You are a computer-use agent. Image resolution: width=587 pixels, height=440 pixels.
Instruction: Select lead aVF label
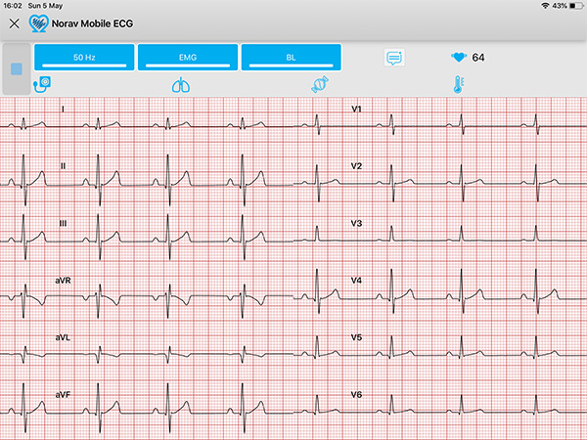(63, 395)
